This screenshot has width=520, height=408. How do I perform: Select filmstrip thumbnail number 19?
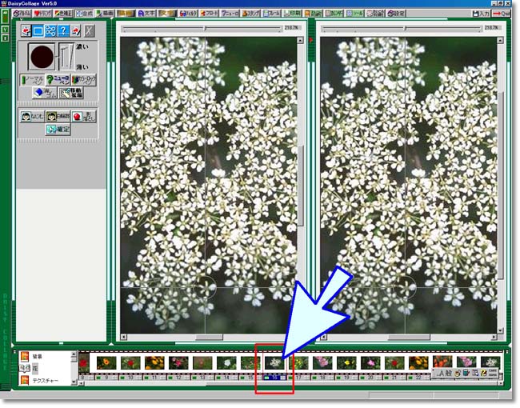pos(347,363)
